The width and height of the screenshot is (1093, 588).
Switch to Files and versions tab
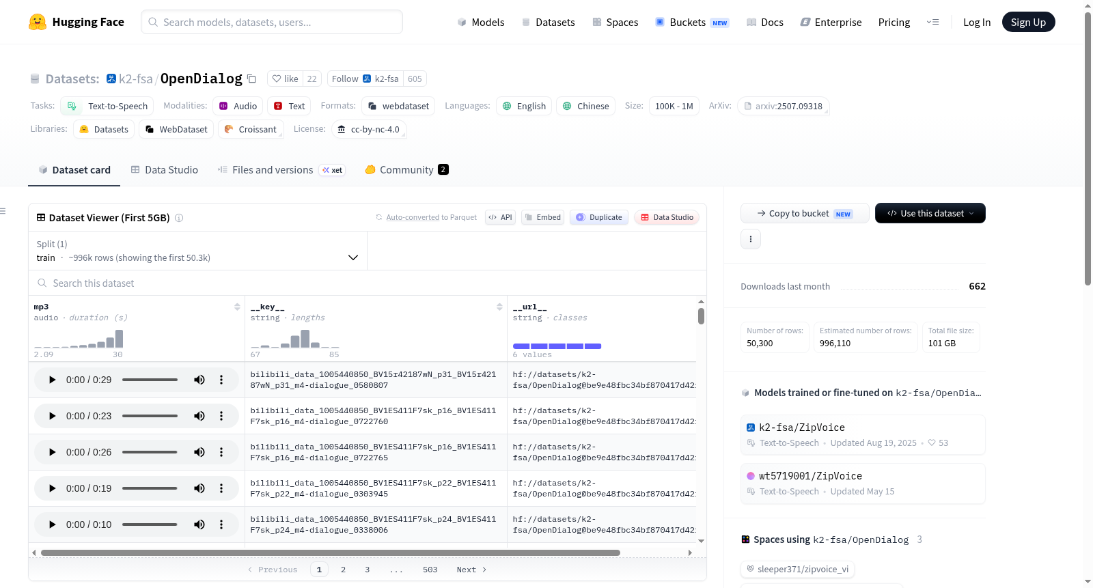281,169
